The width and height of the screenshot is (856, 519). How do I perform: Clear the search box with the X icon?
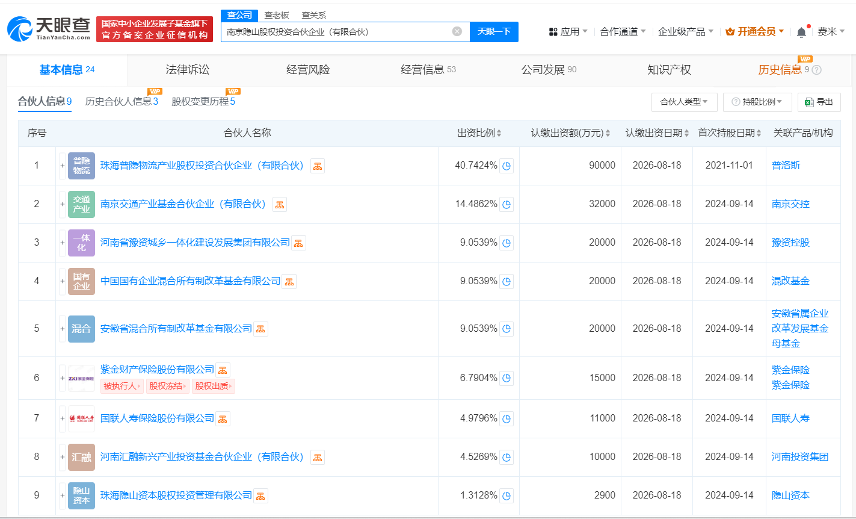457,31
